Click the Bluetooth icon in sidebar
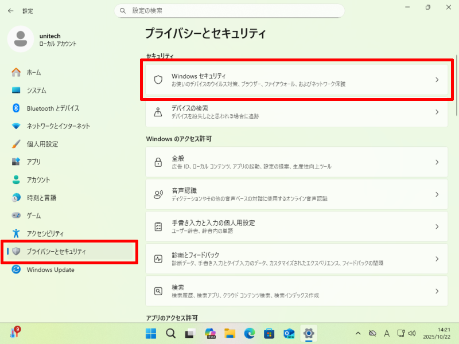459x344 pixels. tap(16, 108)
